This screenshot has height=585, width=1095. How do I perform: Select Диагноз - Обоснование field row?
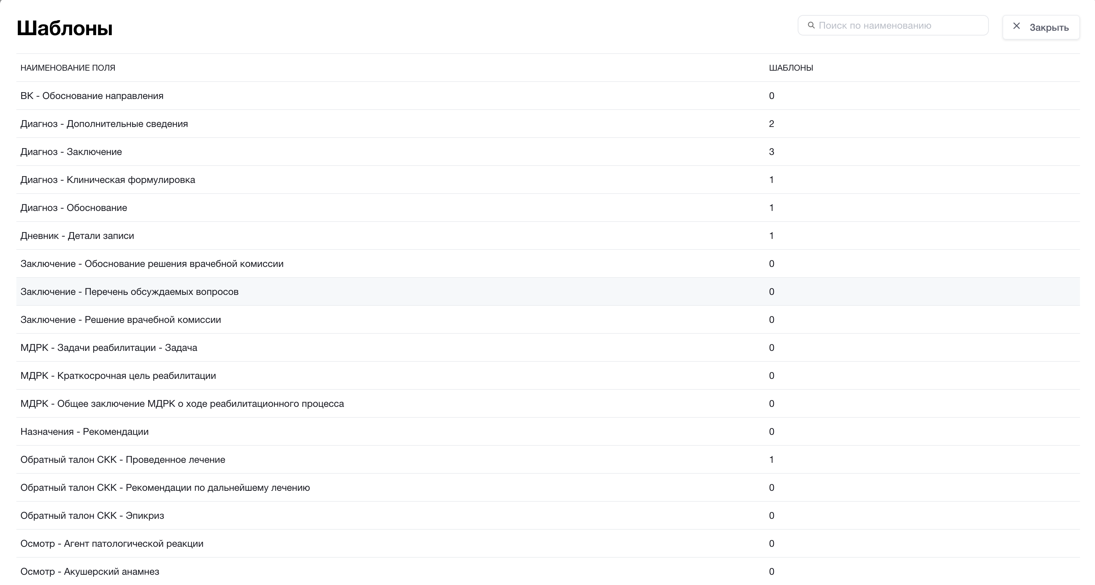pos(73,208)
